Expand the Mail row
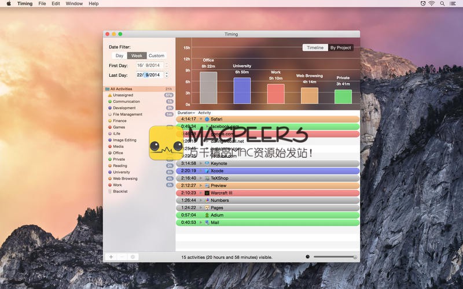The image size is (463, 289). click(x=201, y=223)
